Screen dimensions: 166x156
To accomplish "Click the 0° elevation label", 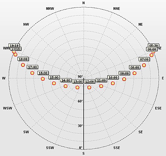I will (x=81, y=147).
